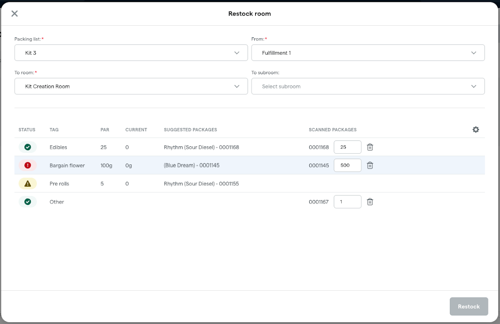Open the Packing list dropdown showing Kit 3
Screen dimensions: 500x324
click(x=131, y=52)
